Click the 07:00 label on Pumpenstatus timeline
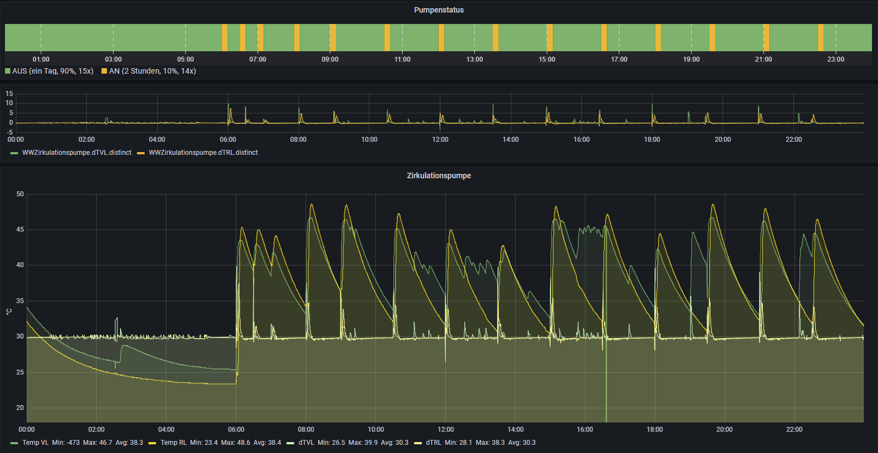The image size is (878, 453). click(258, 59)
